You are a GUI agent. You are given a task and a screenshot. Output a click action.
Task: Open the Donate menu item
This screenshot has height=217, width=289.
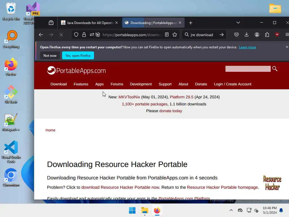pos(201,84)
